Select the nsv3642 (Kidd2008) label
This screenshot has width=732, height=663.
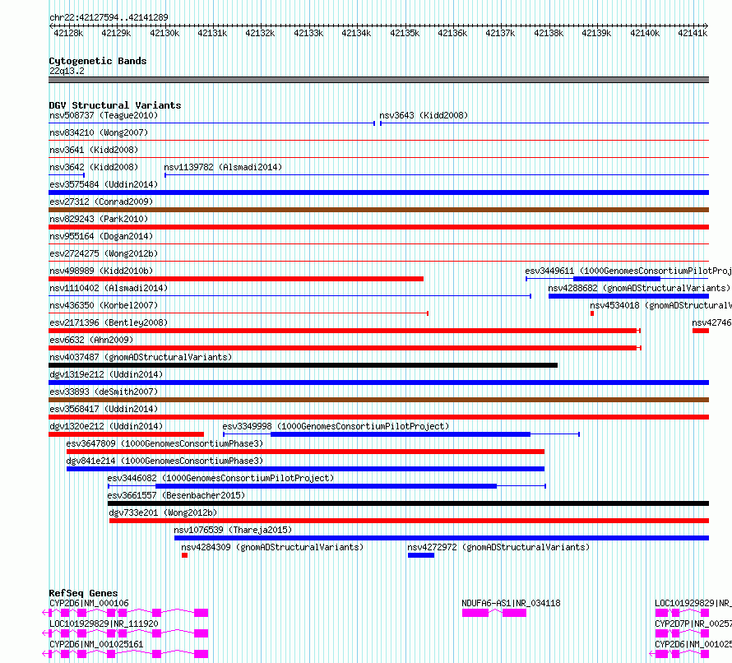[94, 167]
